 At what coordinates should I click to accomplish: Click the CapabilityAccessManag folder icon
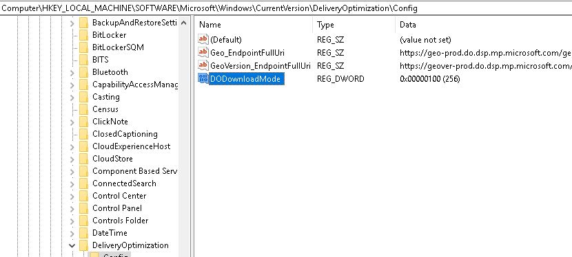[83, 85]
